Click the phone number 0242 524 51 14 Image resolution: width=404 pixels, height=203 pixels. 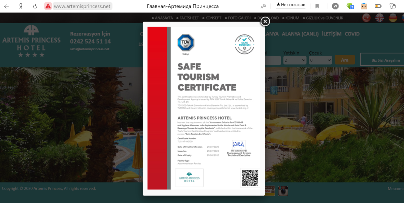pos(90,41)
